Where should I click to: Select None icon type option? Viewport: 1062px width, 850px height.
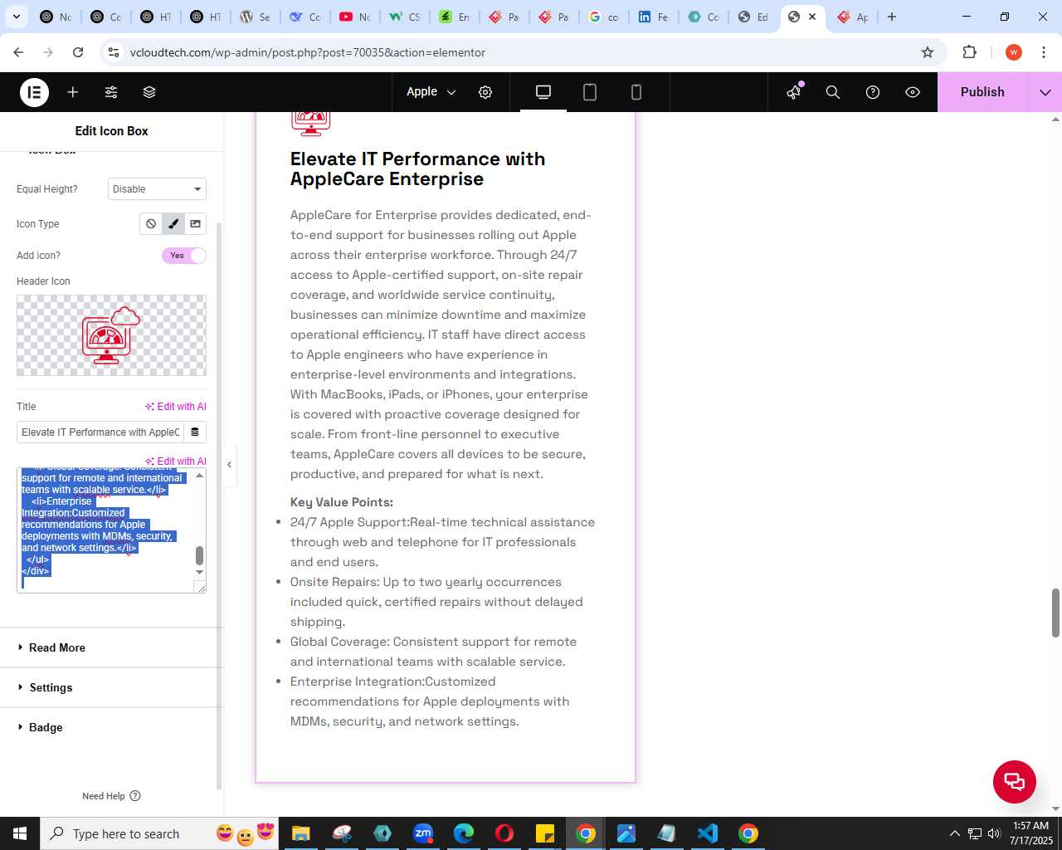pyautogui.click(x=151, y=224)
